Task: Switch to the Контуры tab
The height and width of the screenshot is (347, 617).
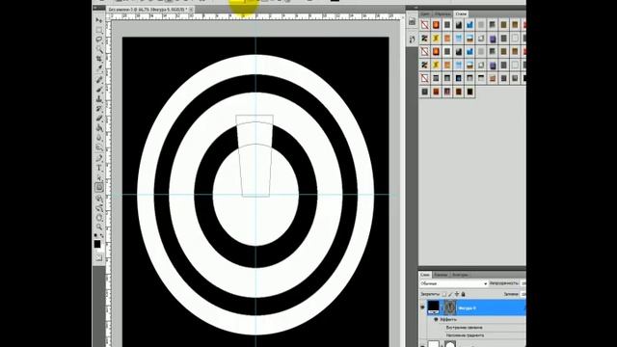Action: [460, 275]
